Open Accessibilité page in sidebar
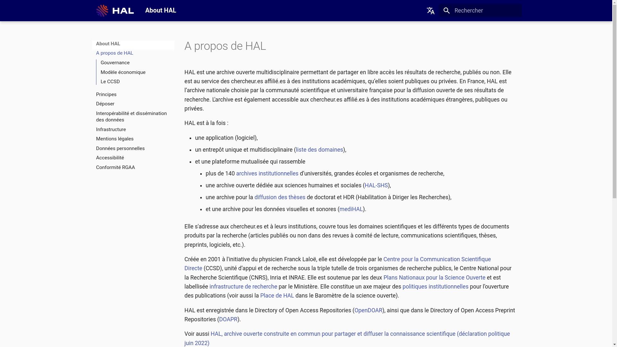 click(110, 158)
